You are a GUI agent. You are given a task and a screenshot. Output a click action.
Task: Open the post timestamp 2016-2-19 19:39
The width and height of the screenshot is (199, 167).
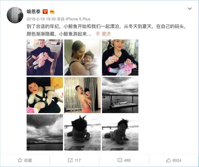pos(41,19)
